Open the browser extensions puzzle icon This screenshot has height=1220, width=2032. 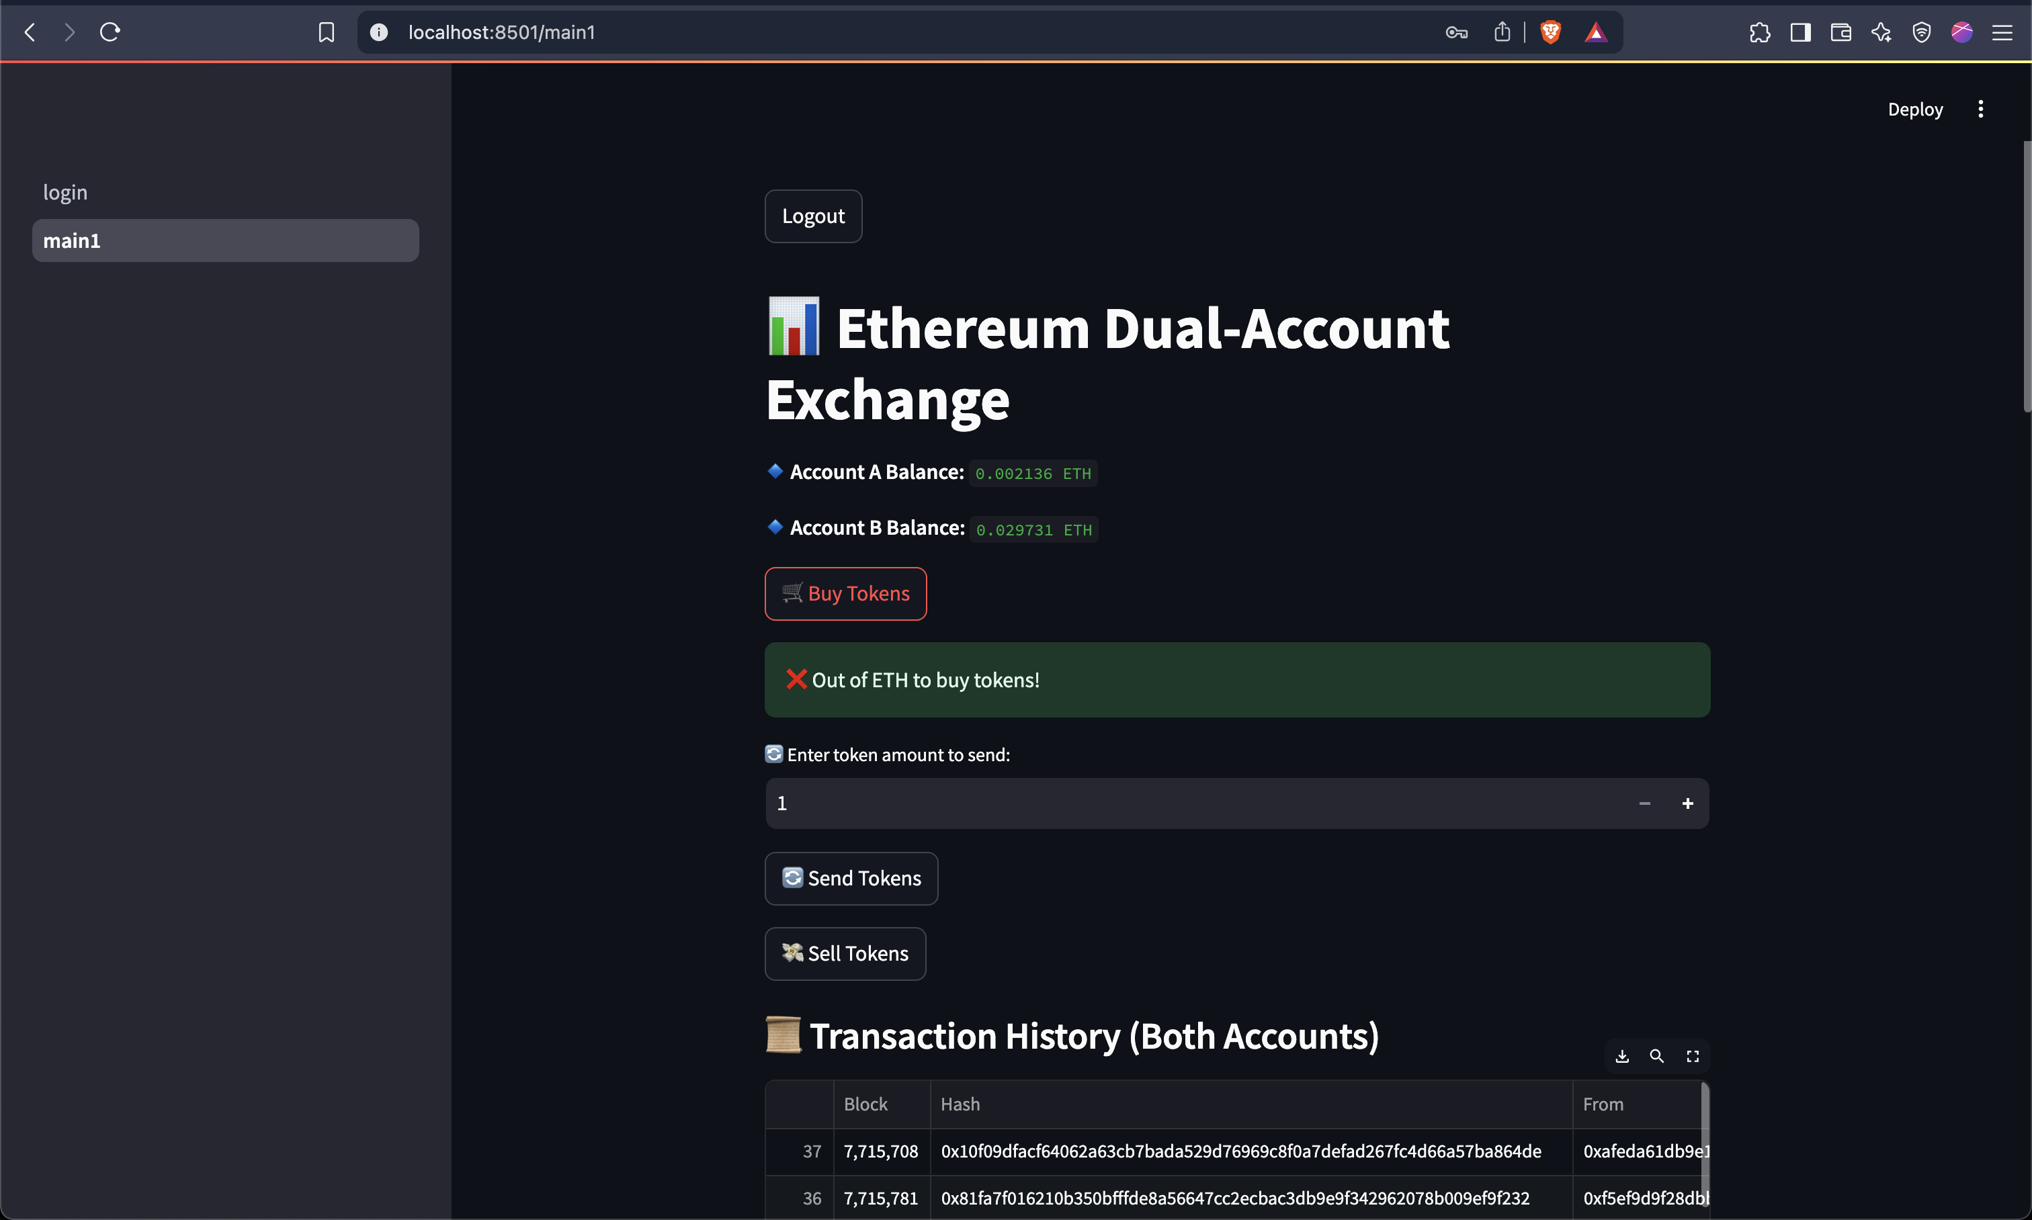pyautogui.click(x=1759, y=32)
